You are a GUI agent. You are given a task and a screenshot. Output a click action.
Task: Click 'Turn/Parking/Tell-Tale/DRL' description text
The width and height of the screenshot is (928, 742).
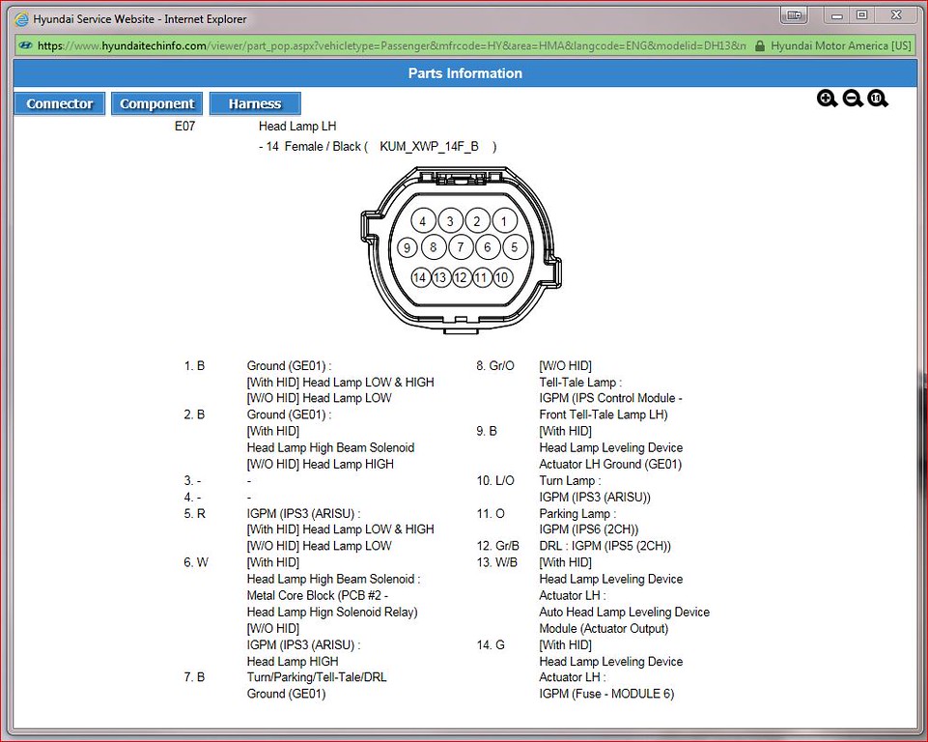tap(317, 677)
